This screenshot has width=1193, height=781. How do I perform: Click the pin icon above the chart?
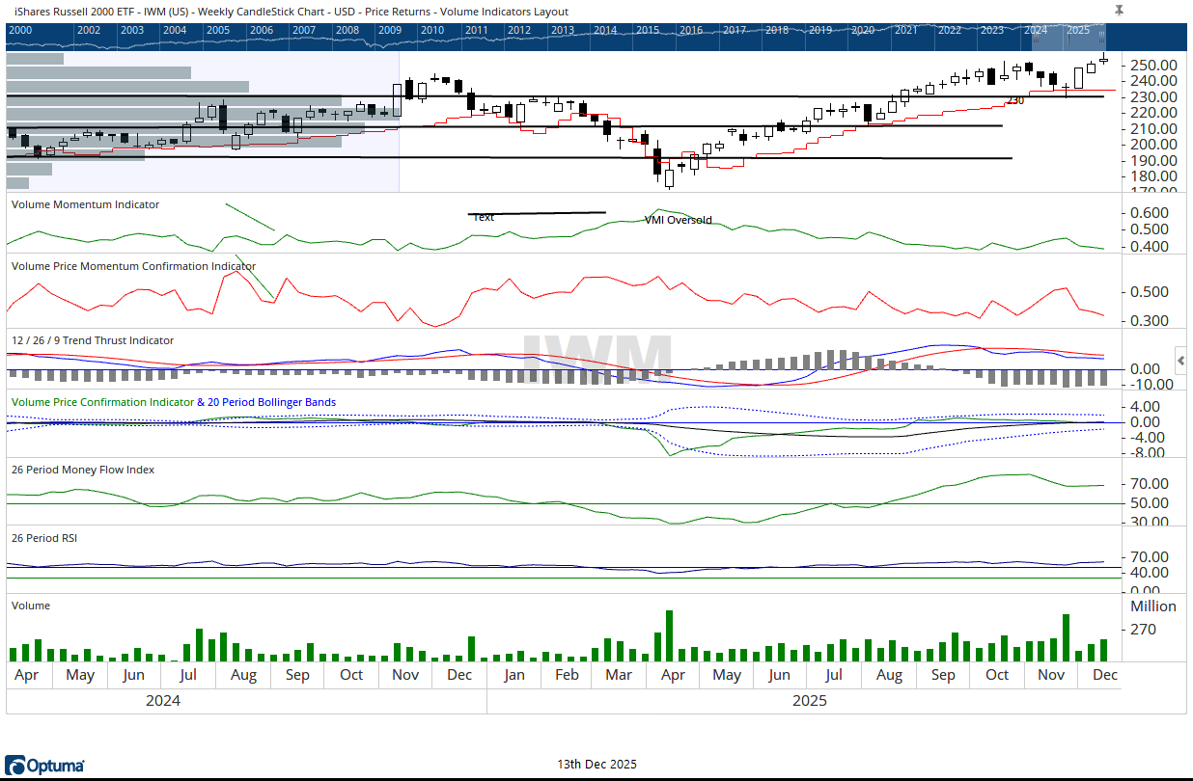pos(1119,10)
